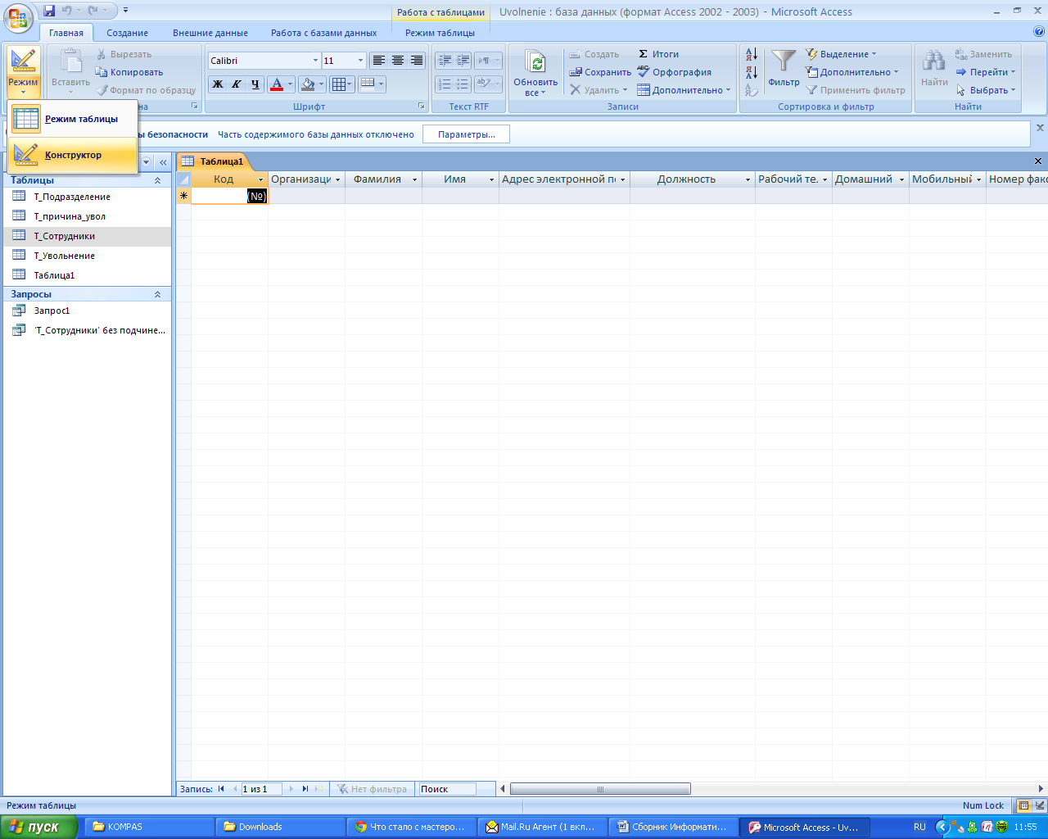Open the Режим таблицы ribbon tab
The height and width of the screenshot is (839, 1048).
440,33
